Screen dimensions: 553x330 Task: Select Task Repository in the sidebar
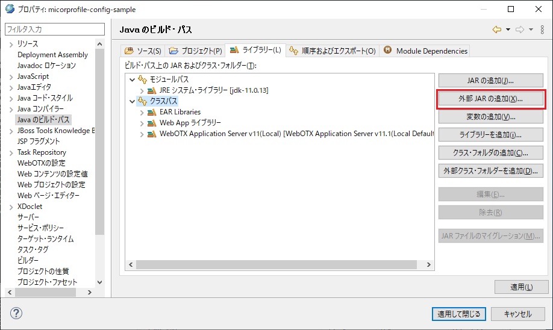pyautogui.click(x=42, y=152)
